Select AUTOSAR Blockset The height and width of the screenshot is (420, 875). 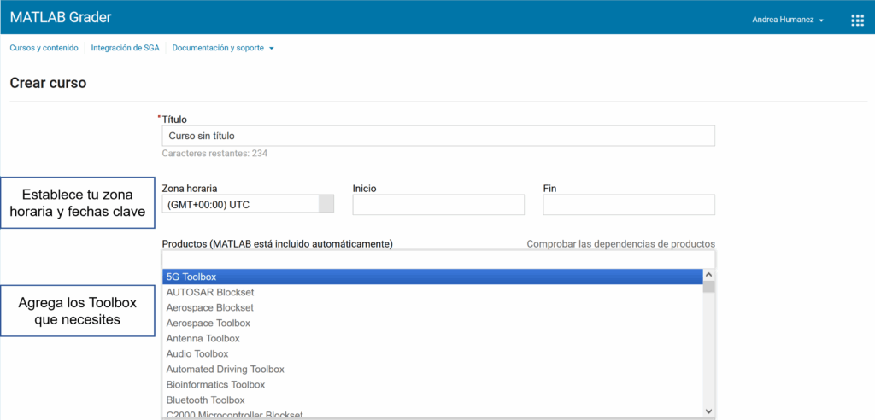(x=432, y=292)
